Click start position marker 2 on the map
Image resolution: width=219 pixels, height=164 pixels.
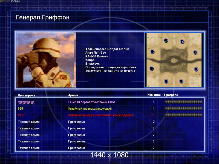pos(166,40)
